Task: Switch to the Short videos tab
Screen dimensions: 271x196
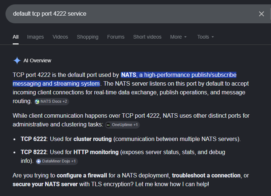Action: click(147, 37)
